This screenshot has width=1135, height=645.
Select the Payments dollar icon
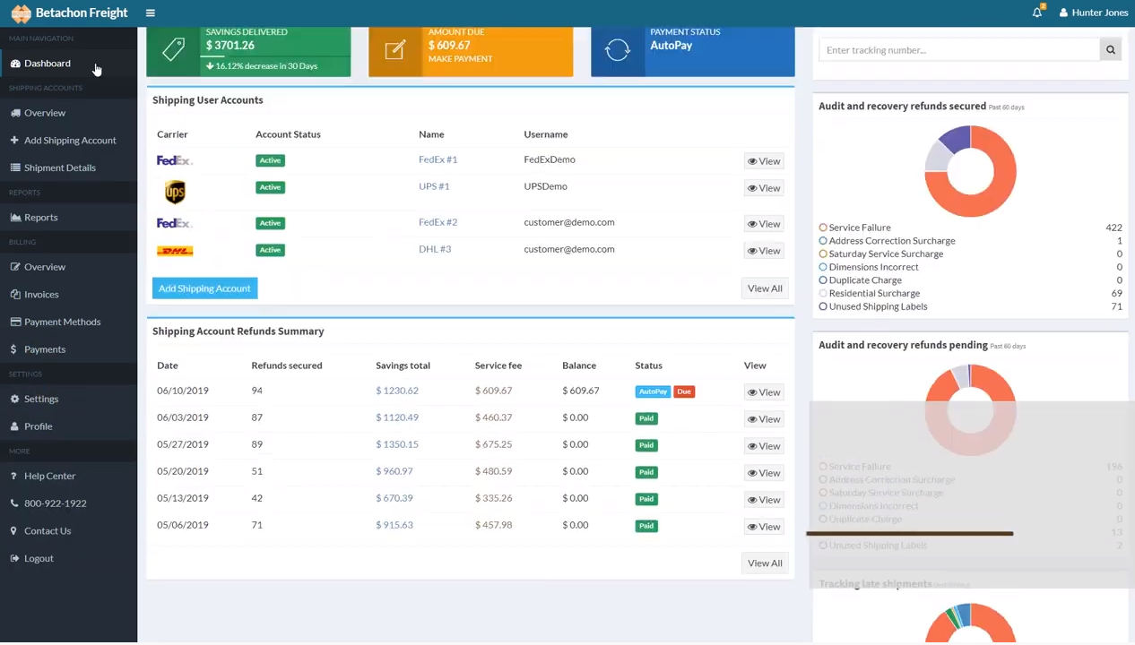point(13,349)
